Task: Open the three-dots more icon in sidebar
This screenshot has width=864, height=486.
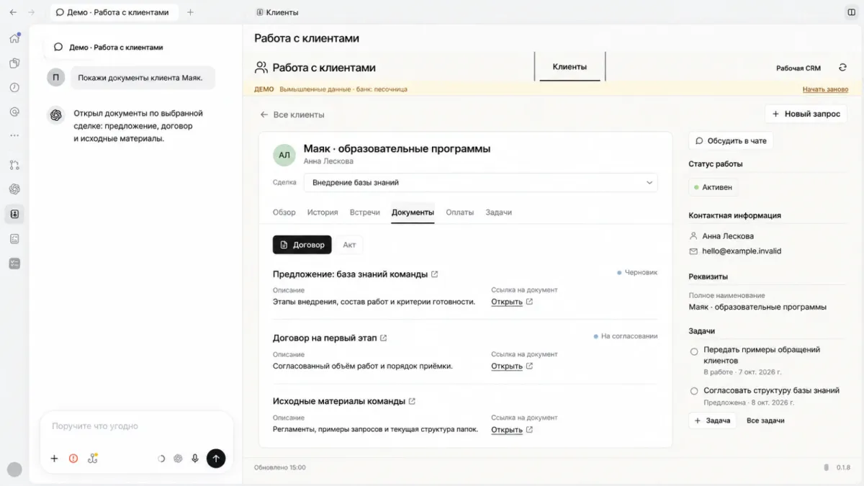Action: click(14, 135)
